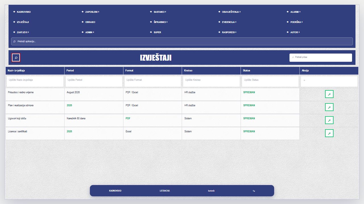Image resolution: width=364 pixels, height=204 pixels.
Task: Expand the OBAVJEŠTENJA + menu
Action: pos(231,12)
